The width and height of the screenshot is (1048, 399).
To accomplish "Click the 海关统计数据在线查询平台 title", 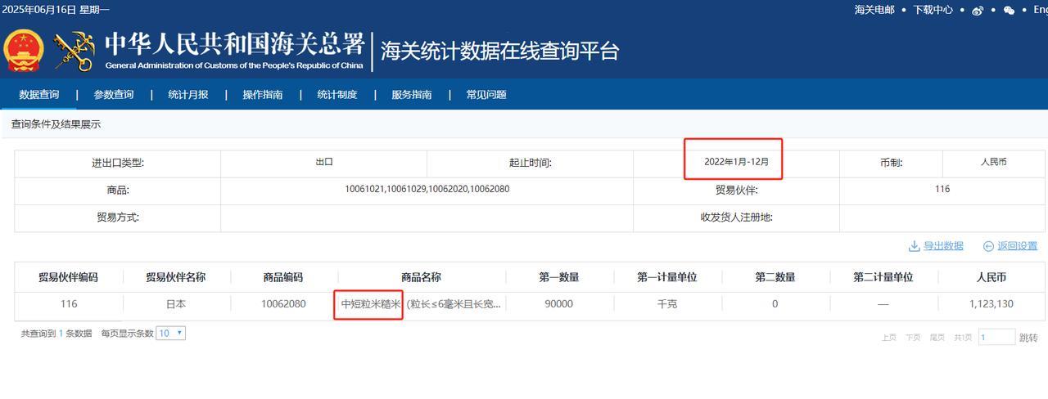I will [x=499, y=51].
